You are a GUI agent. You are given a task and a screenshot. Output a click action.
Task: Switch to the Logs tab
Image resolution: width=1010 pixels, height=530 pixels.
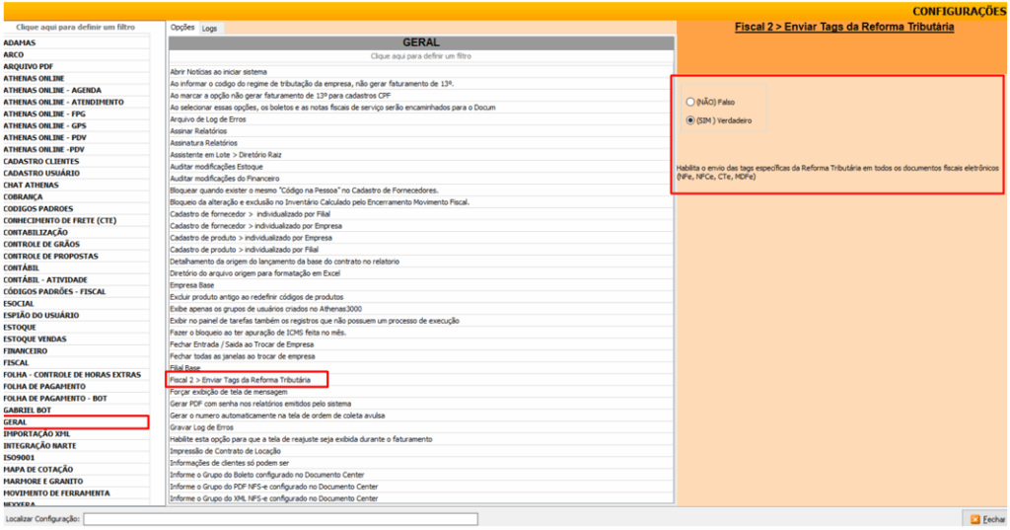click(x=209, y=29)
